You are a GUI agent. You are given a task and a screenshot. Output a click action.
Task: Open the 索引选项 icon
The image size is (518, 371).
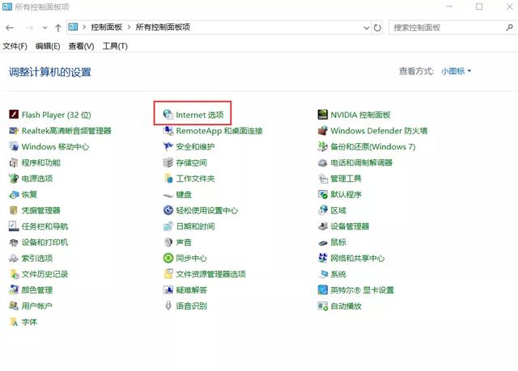14,258
